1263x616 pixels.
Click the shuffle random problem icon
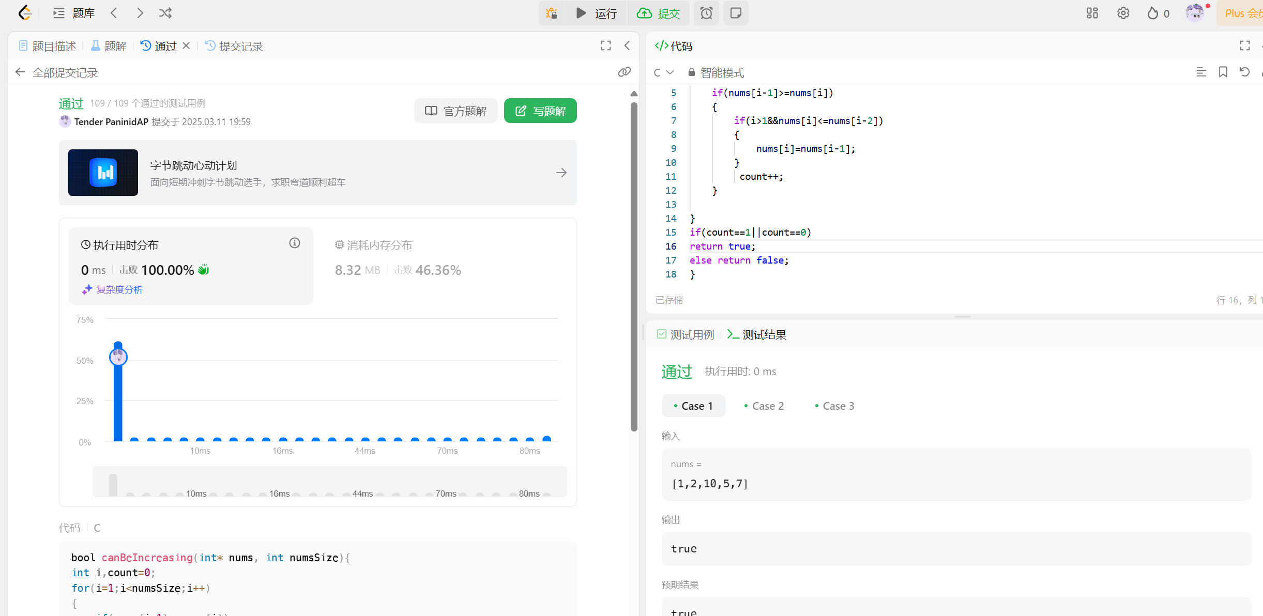165,13
